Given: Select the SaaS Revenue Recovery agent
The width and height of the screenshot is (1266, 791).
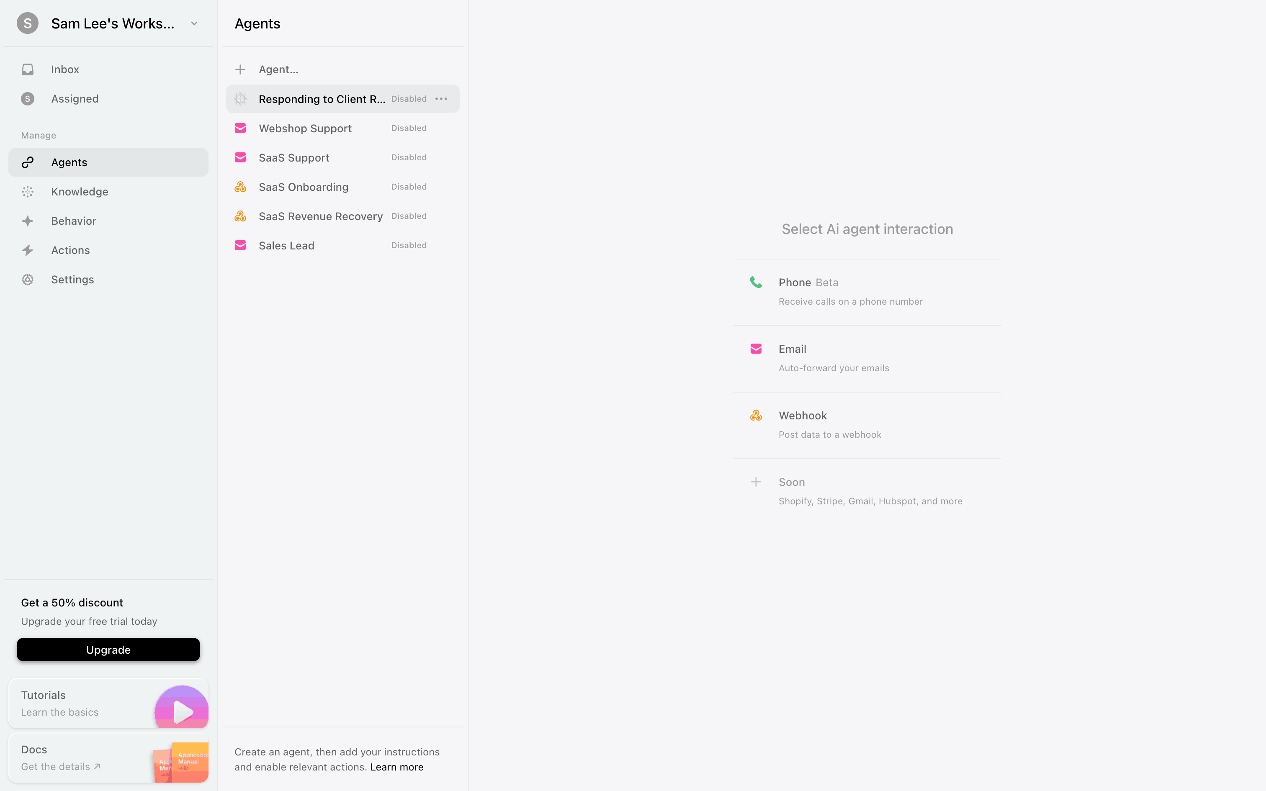Looking at the screenshot, I should (x=321, y=217).
